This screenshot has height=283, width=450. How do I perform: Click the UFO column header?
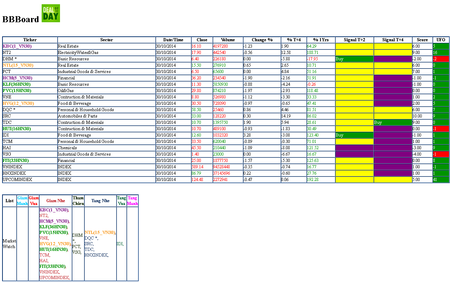pyautogui.click(x=440, y=40)
